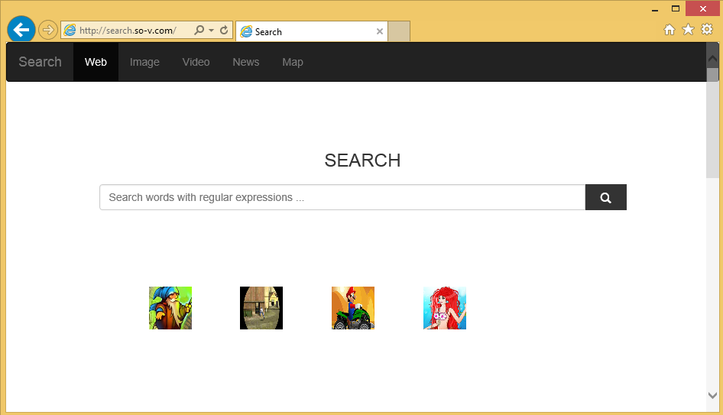Click the Search brand link
The height and width of the screenshot is (415, 723).
(x=40, y=62)
